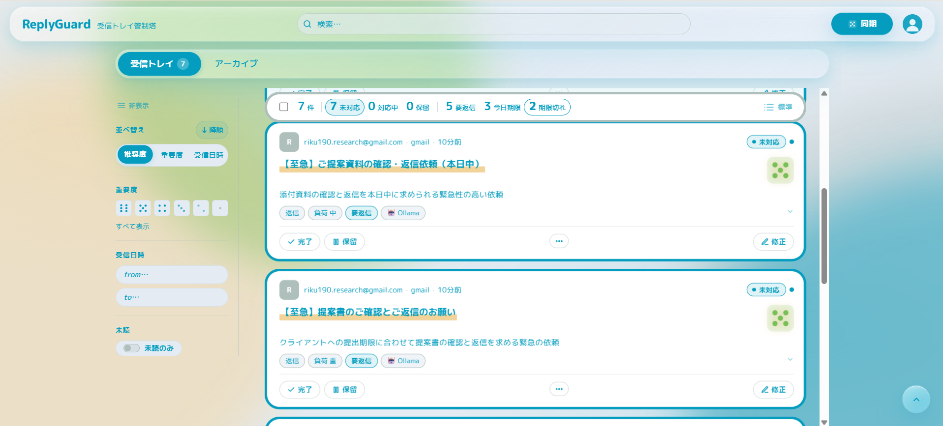Mark 提案書のご確認 mail as 完了
Viewport: 943px width, 426px height.
[x=300, y=390]
